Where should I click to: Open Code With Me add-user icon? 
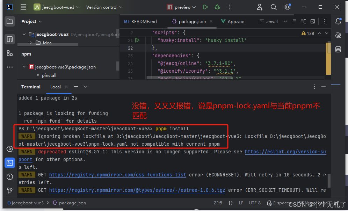point(260,7)
